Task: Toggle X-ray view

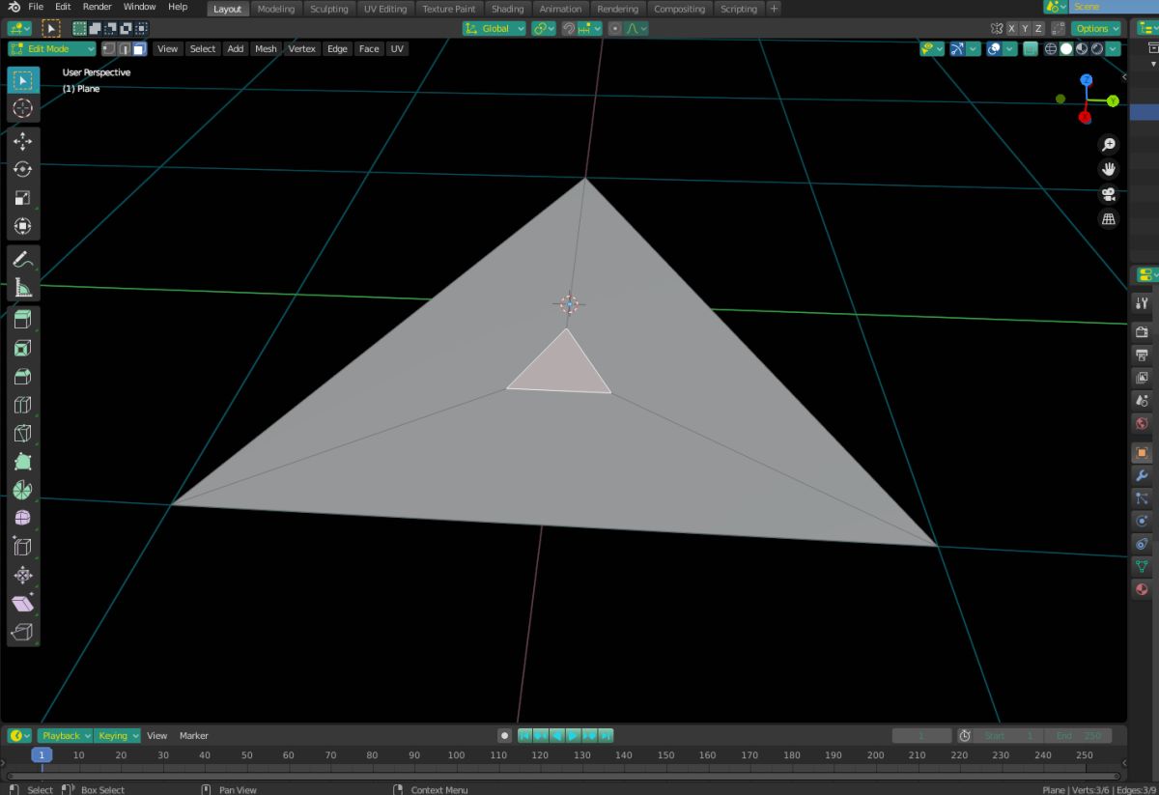Action: pyautogui.click(x=1031, y=49)
